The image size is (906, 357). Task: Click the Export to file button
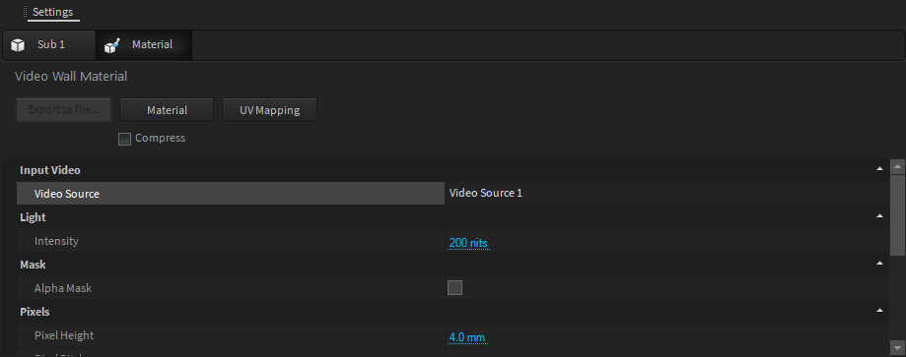pyautogui.click(x=63, y=109)
